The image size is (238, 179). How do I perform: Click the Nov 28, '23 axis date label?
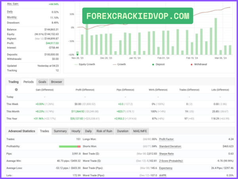[77, 58]
